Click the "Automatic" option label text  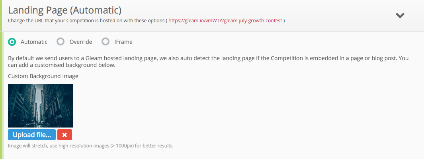pyautogui.click(x=34, y=42)
